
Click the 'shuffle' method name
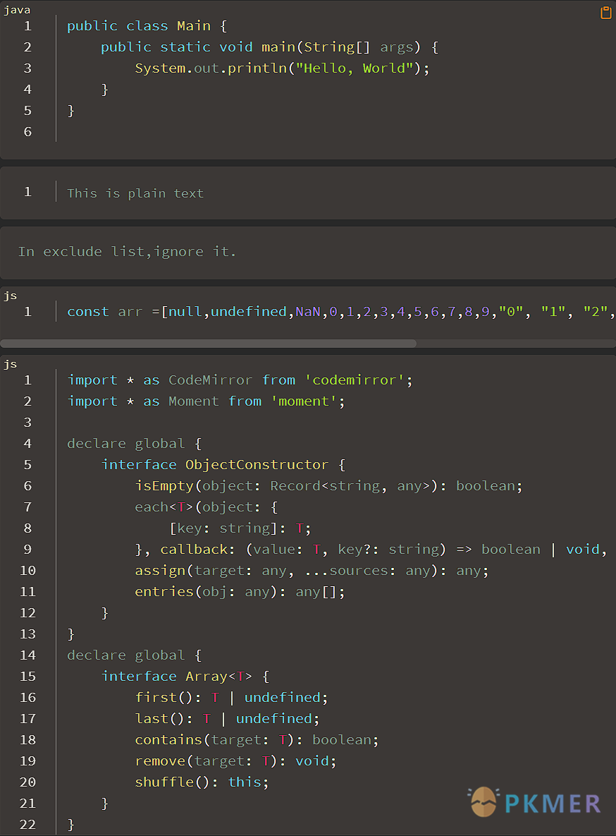pyautogui.click(x=164, y=782)
